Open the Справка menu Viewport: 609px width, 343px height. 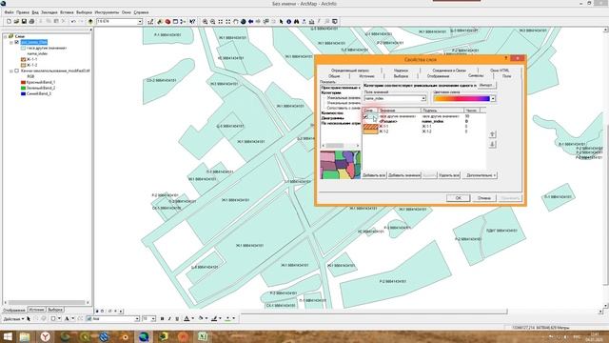pyautogui.click(x=141, y=12)
